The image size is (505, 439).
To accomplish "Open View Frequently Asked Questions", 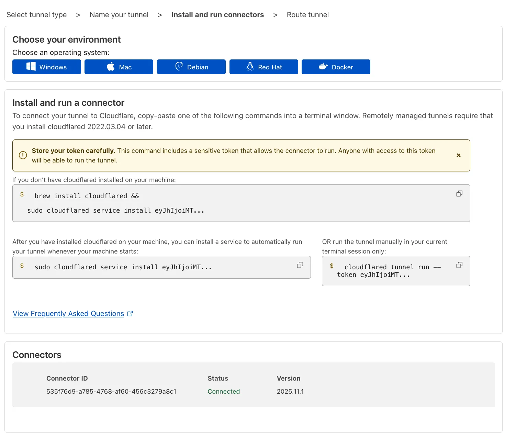I will 68,313.
